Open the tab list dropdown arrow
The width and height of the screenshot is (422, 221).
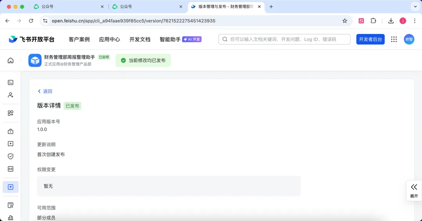415,7
